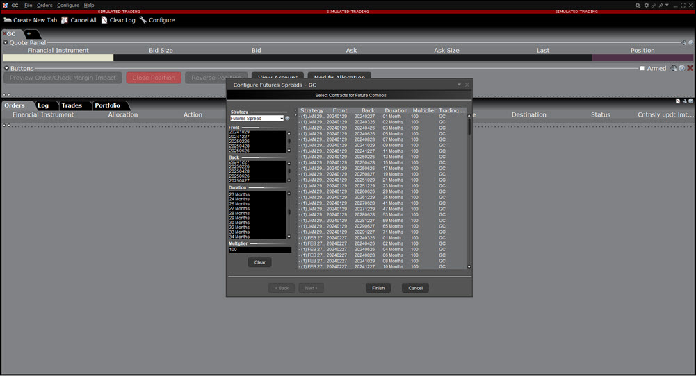
Task: Collapse the Quote Panel section
Action: click(x=6, y=42)
